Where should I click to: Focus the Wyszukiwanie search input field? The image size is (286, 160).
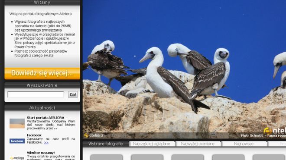(36, 94)
